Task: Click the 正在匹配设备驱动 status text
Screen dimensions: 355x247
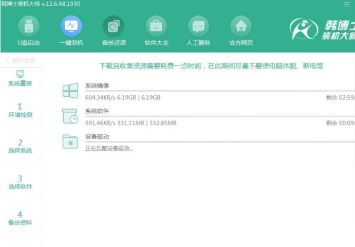Action: pyautogui.click(x=109, y=149)
